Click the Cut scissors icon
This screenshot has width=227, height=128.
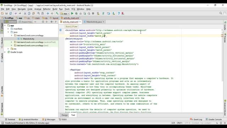tap(25, 14)
